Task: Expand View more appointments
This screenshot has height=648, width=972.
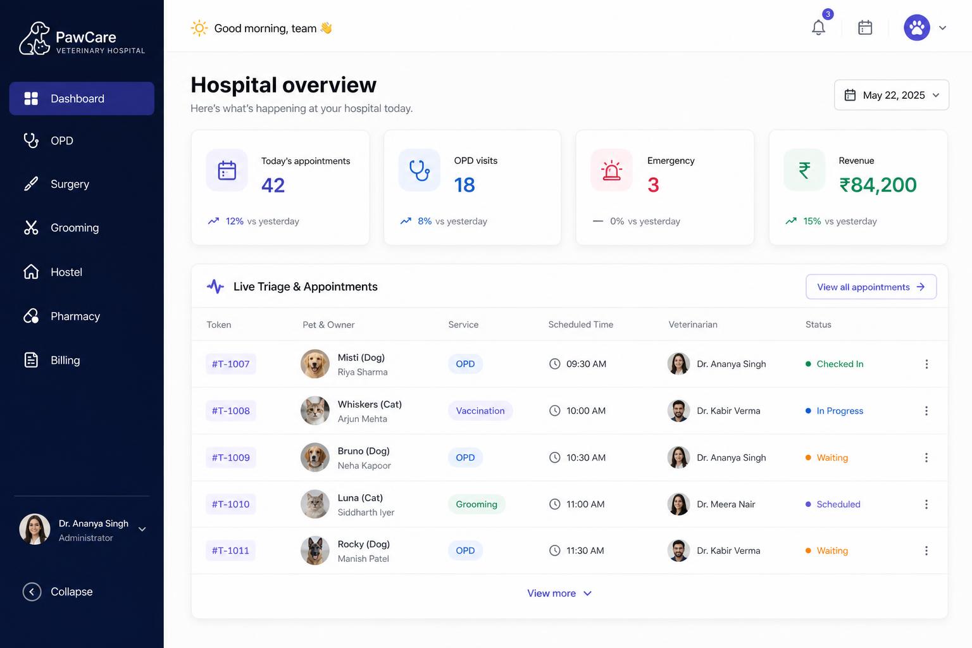Action: [559, 594]
